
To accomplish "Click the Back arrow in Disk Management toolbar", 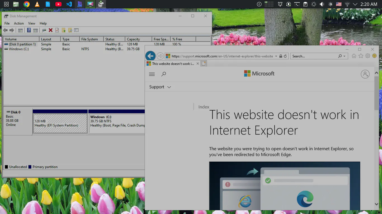I will 5,30.
